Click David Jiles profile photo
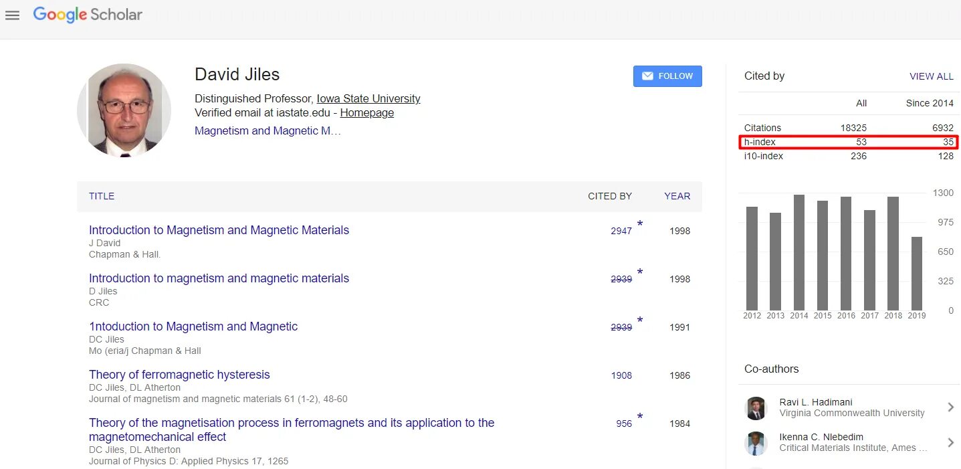Image resolution: width=961 pixels, height=469 pixels. (124, 110)
